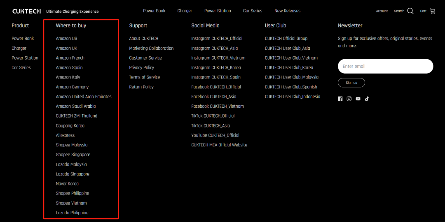Open the YouTube social icon
This screenshot has height=222, width=445.
point(358,99)
